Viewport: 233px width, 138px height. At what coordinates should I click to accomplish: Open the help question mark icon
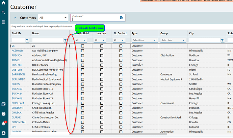tap(3, 114)
